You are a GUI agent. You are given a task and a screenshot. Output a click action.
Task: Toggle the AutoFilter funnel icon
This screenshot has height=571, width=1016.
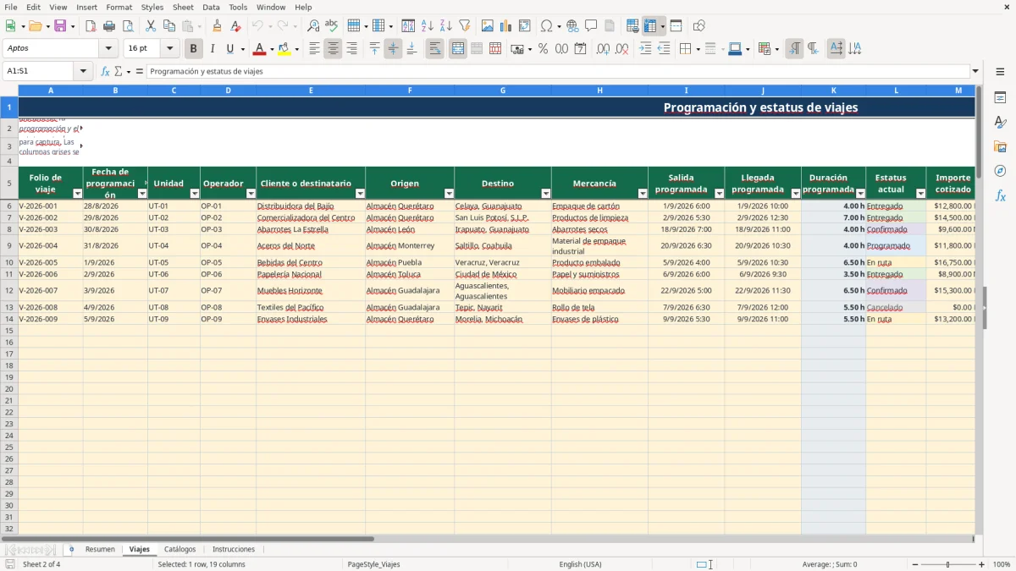coord(464,26)
